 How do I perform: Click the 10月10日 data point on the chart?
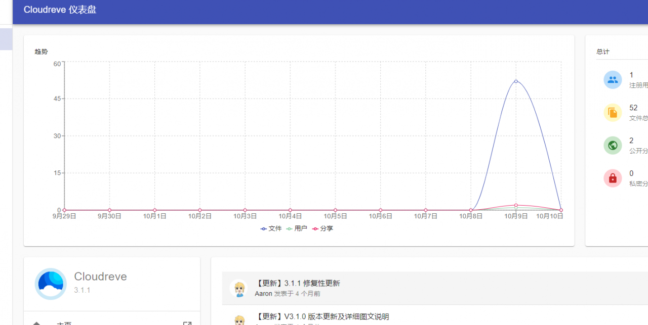tap(561, 210)
